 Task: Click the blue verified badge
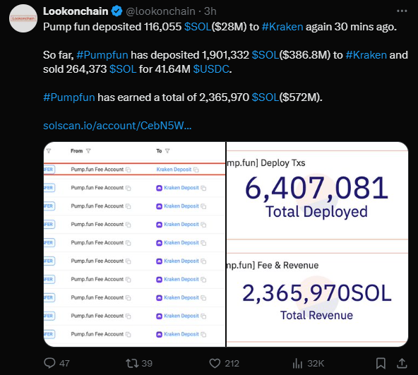click(117, 11)
